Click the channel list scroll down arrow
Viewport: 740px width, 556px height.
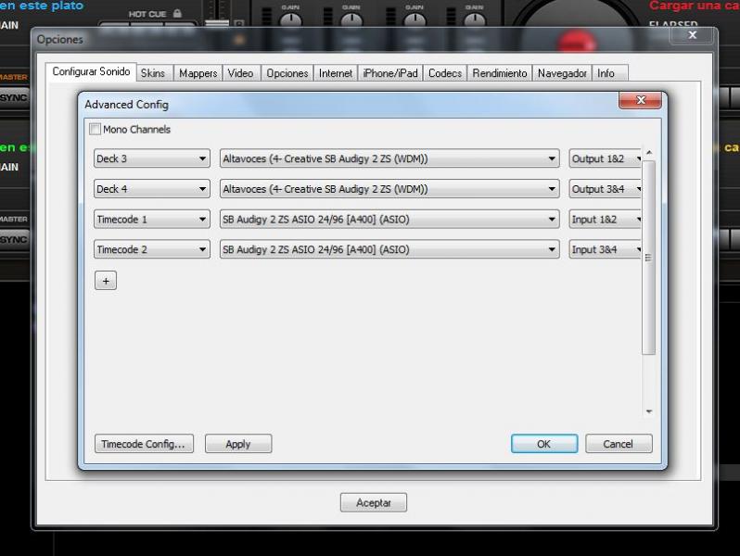pyautogui.click(x=649, y=411)
